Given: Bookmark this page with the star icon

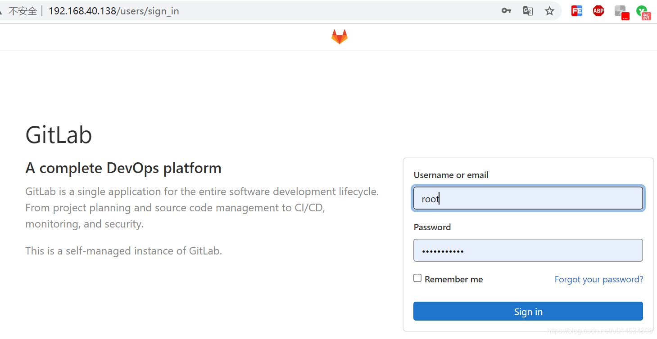Looking at the screenshot, I should point(549,11).
